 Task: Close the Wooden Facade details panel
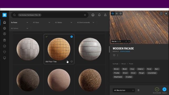pyautogui.click(x=166, y=13)
